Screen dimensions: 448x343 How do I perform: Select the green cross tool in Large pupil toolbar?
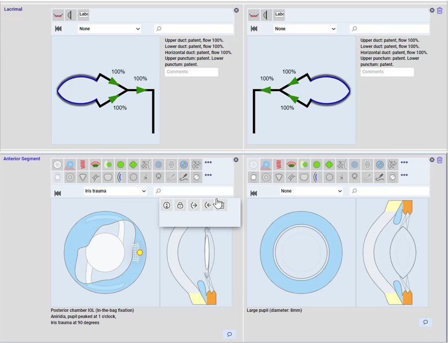(329, 164)
